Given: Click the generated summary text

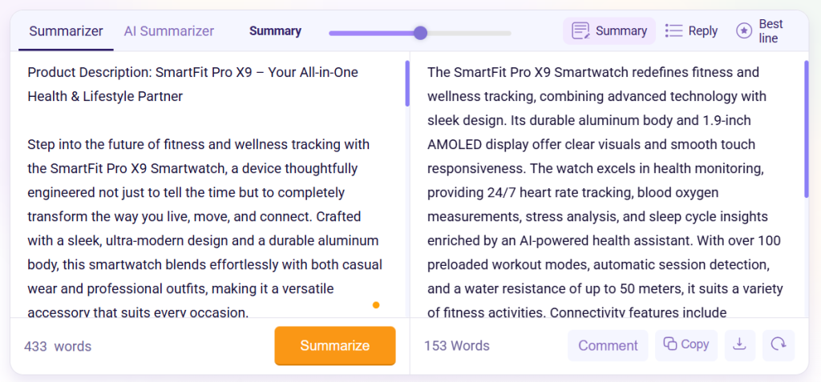Looking at the screenshot, I should point(597,192).
